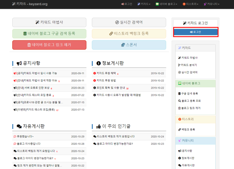The height and width of the screenshot is (169, 234).
Task: Click the trash icon on 네이버 블로그 링크 제거 button
Action: (x=29, y=45)
